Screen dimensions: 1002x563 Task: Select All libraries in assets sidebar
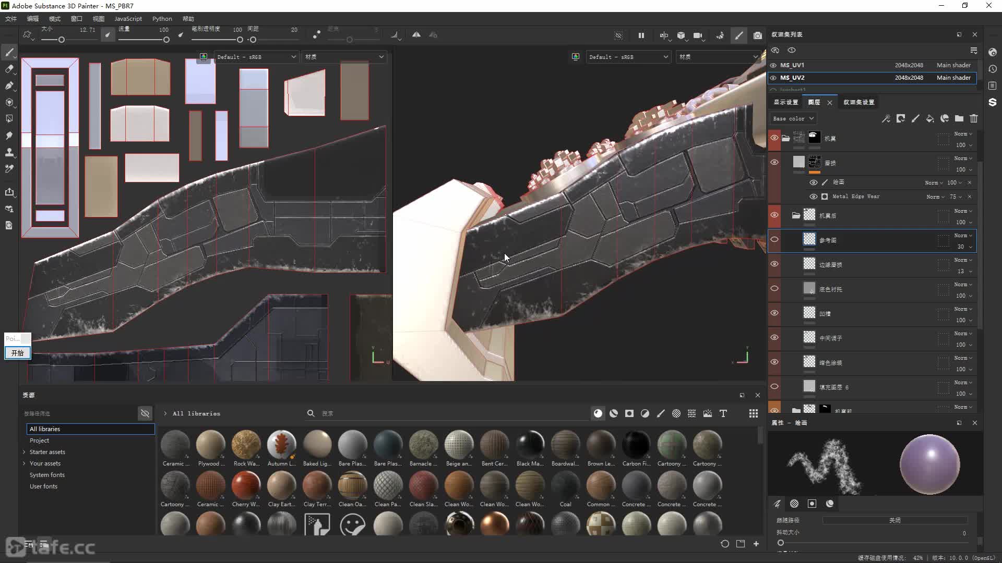point(91,429)
